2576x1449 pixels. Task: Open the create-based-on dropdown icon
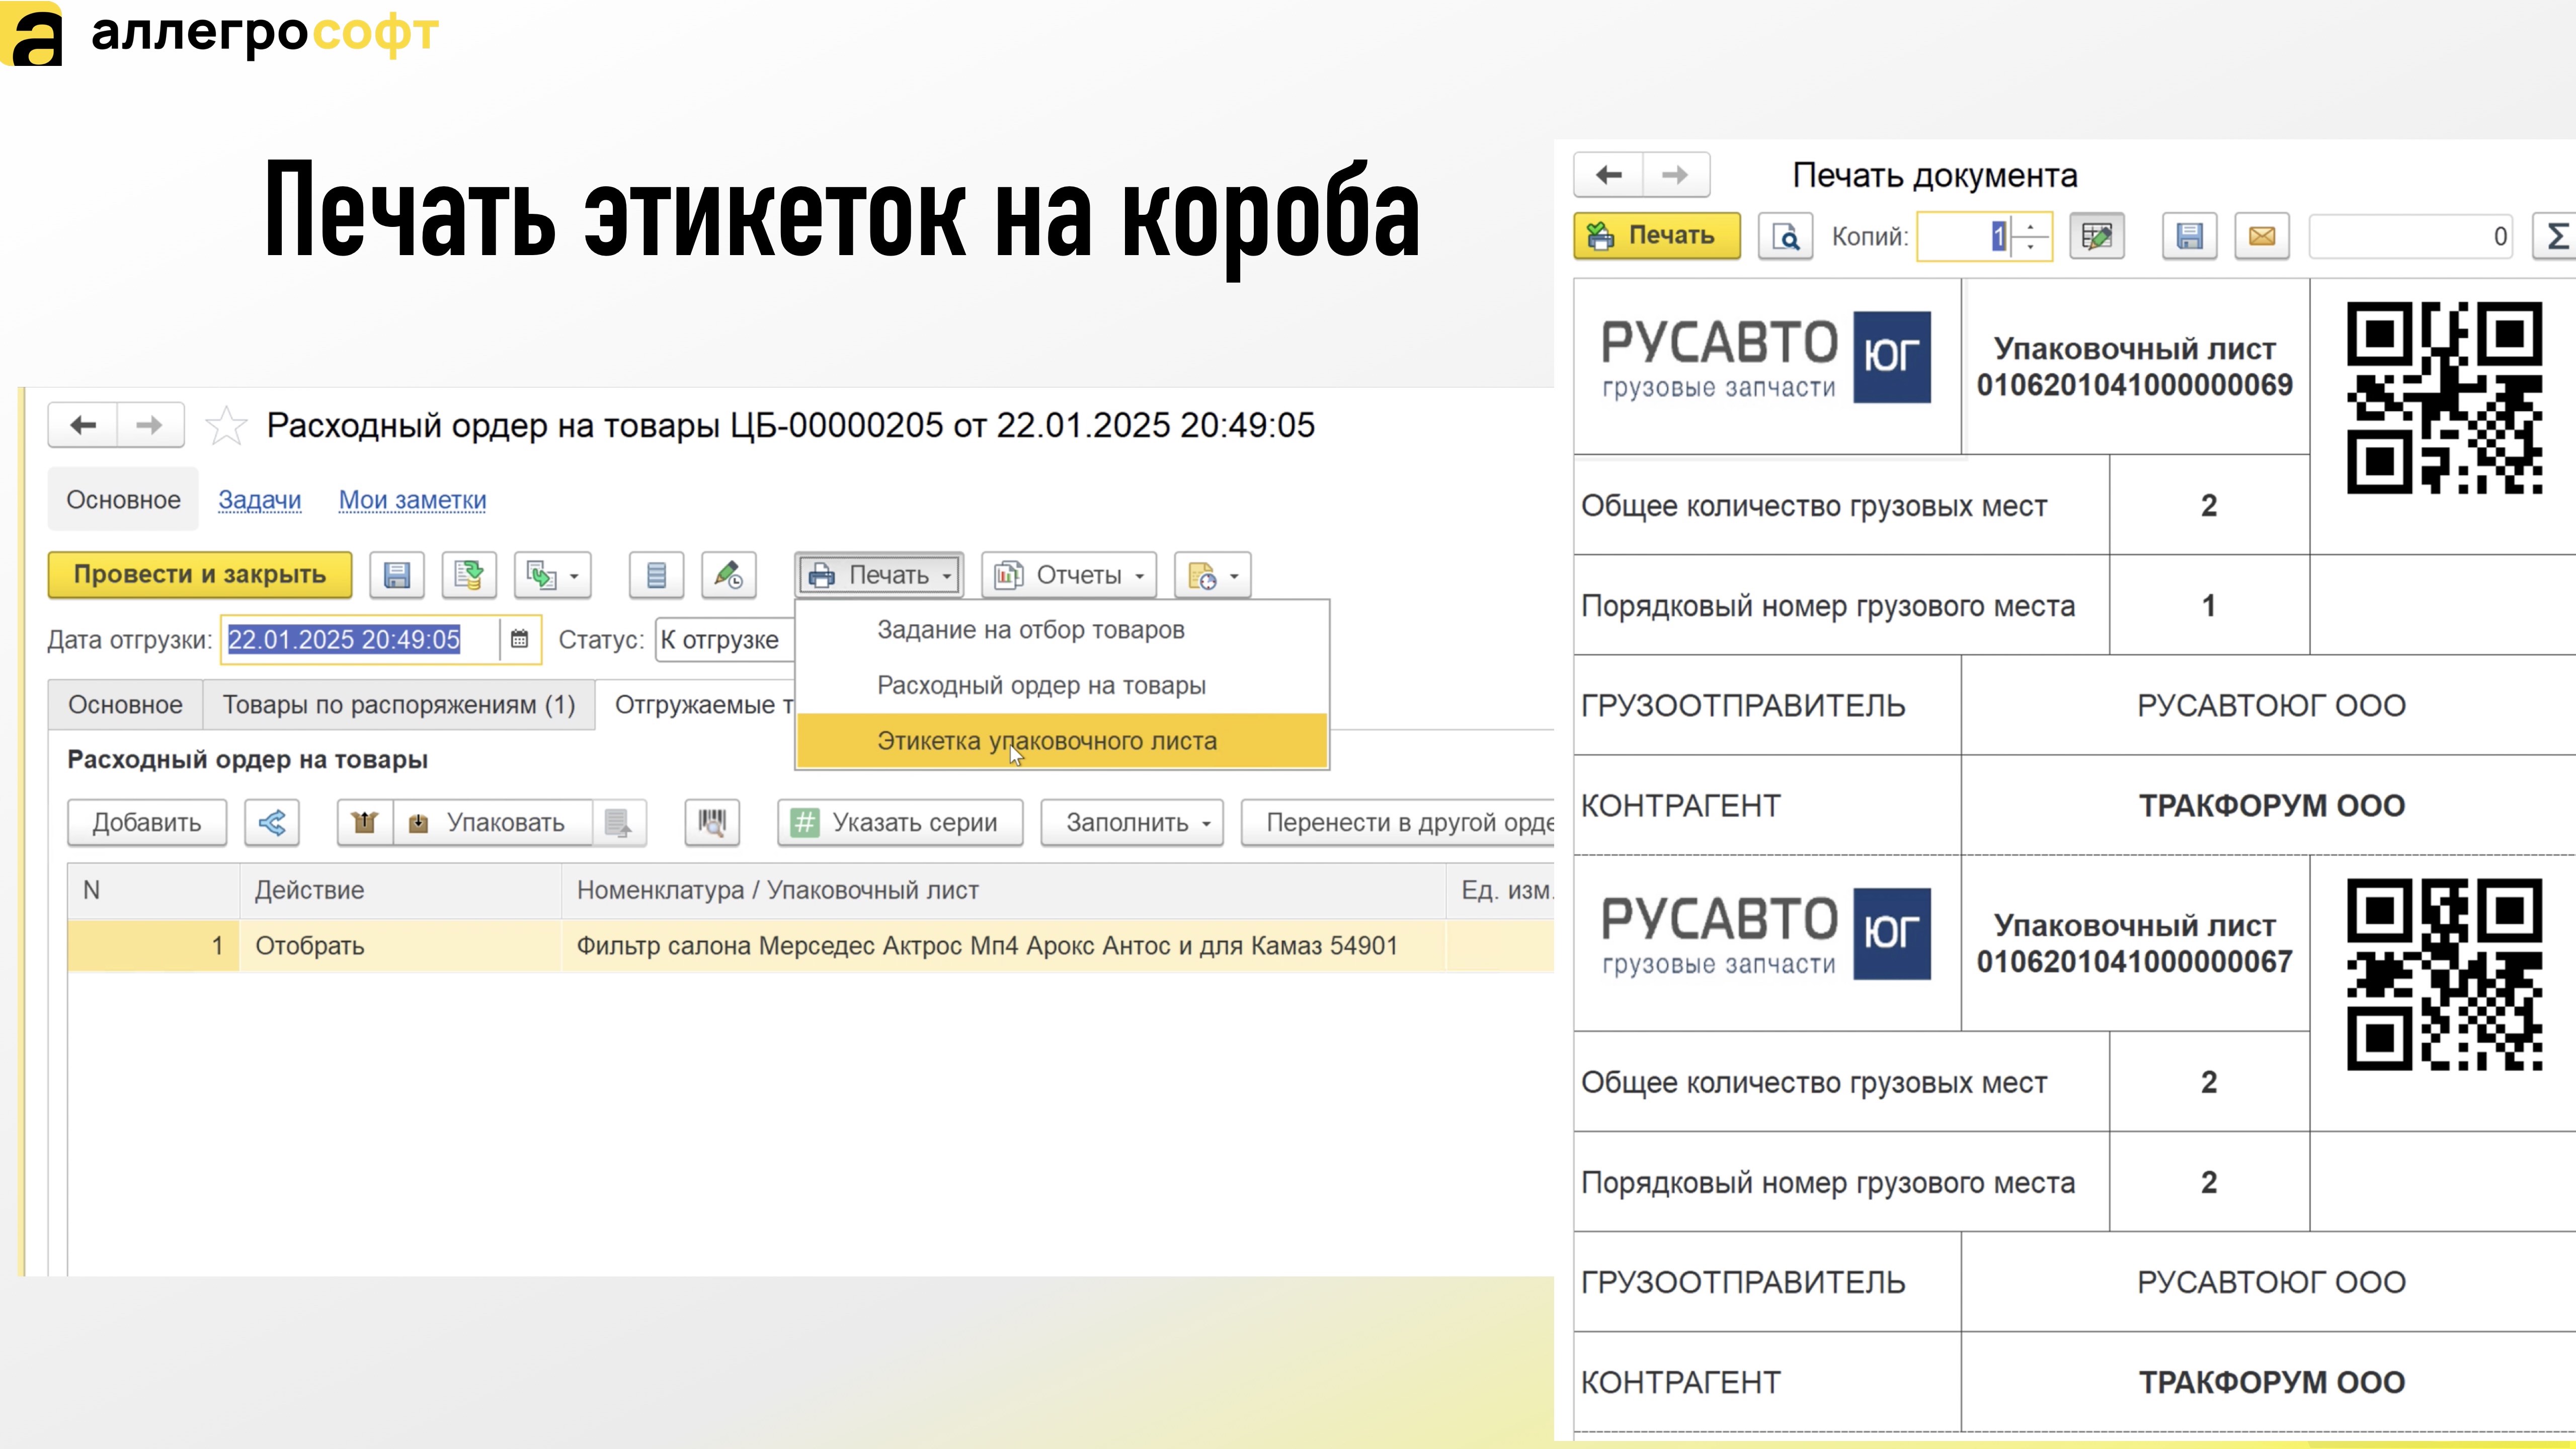coord(553,575)
